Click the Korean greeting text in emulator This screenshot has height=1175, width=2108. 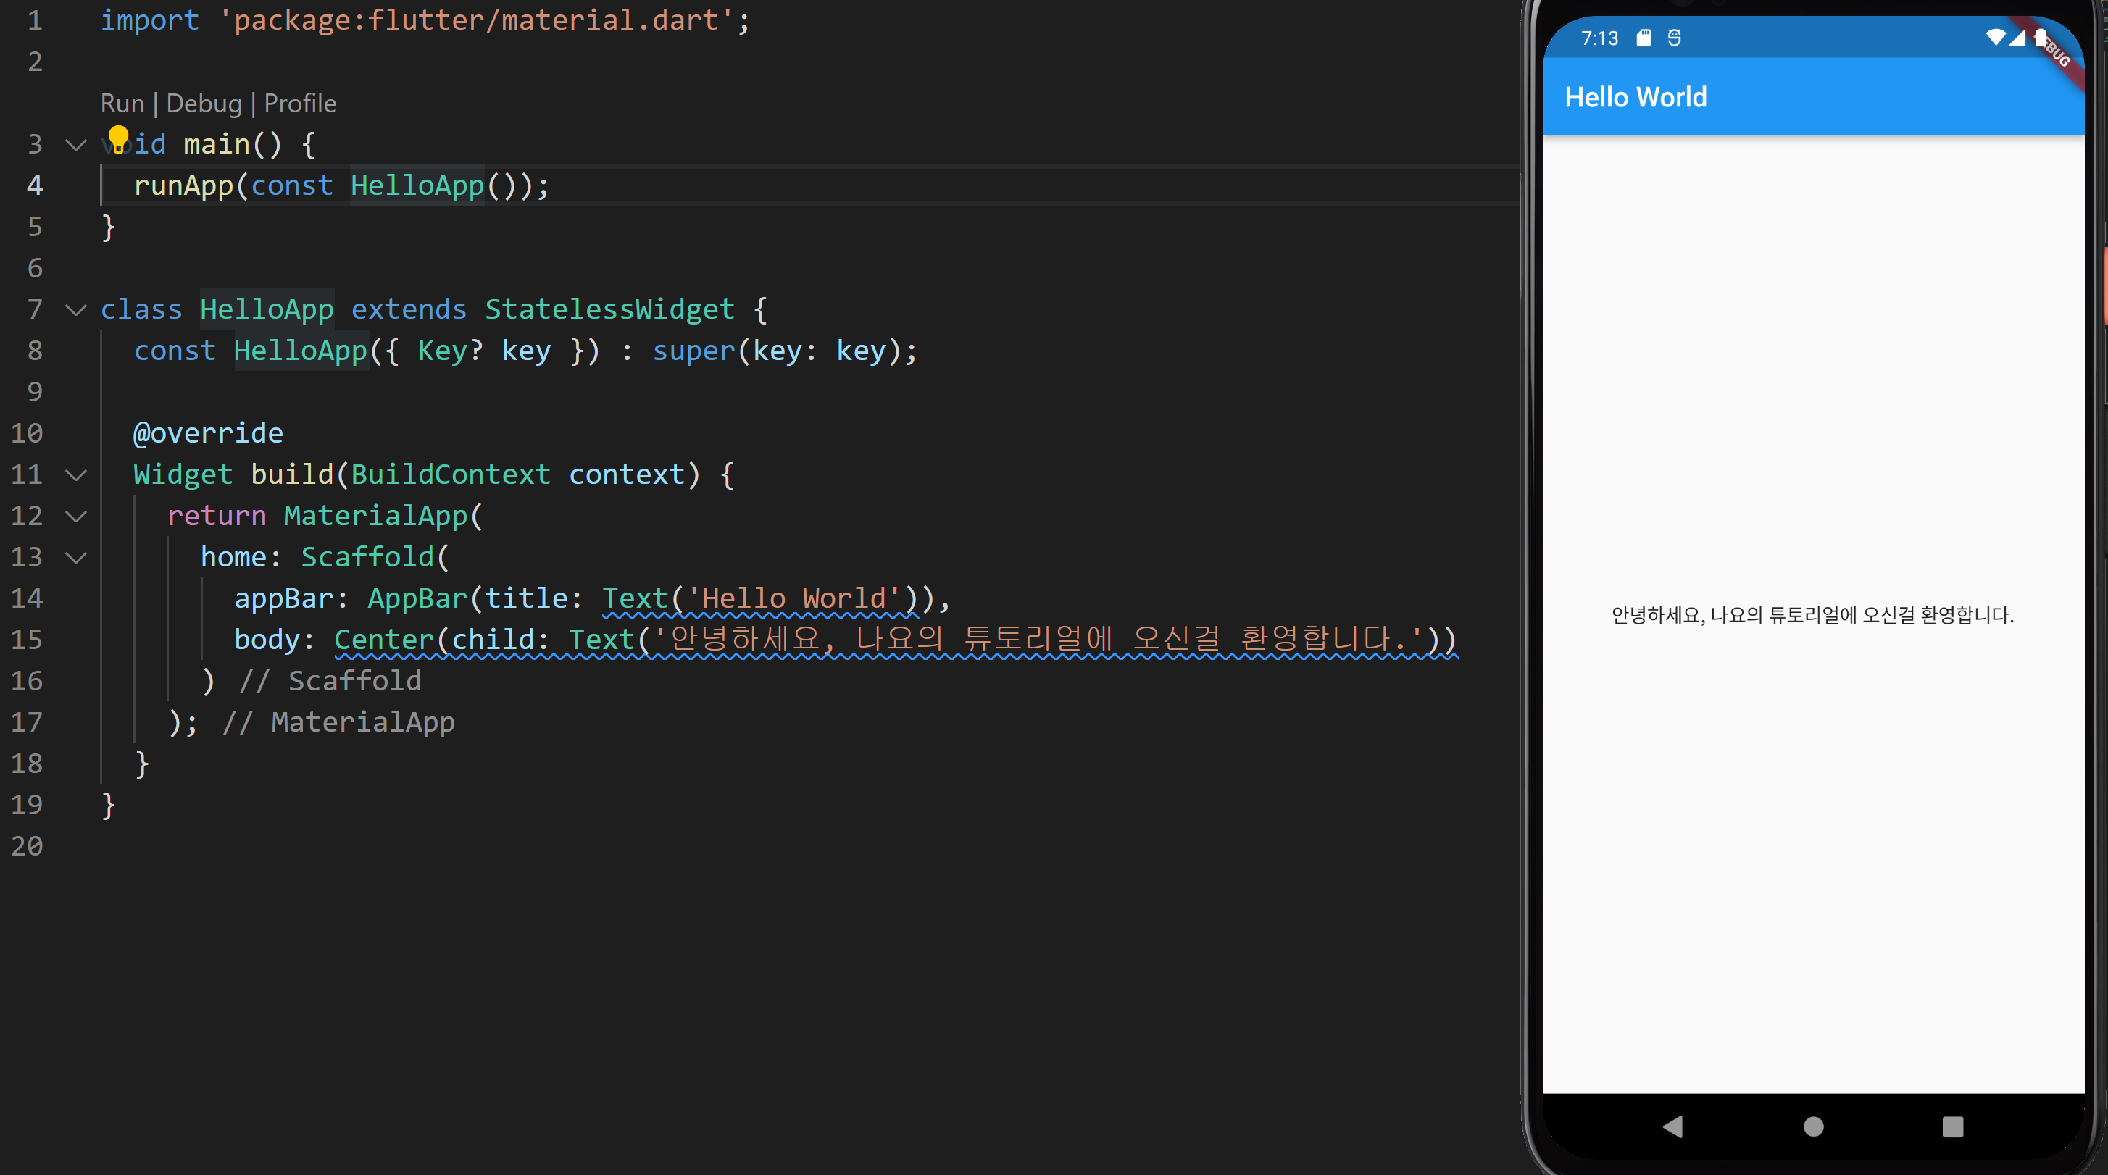tap(1812, 614)
